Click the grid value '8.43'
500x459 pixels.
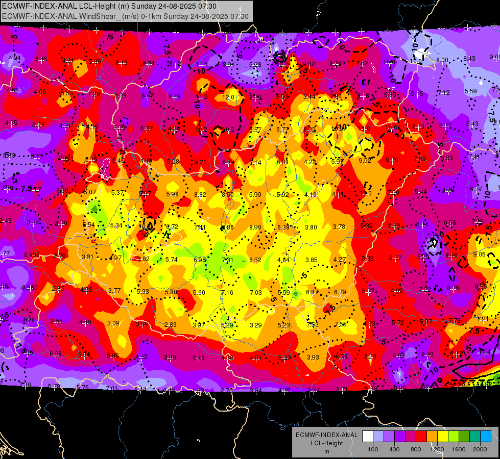469,58
